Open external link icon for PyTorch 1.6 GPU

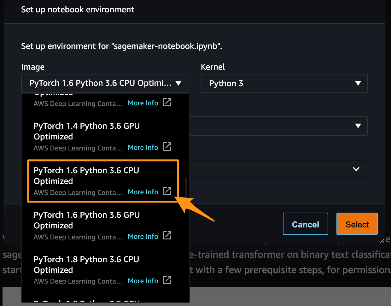(167, 236)
